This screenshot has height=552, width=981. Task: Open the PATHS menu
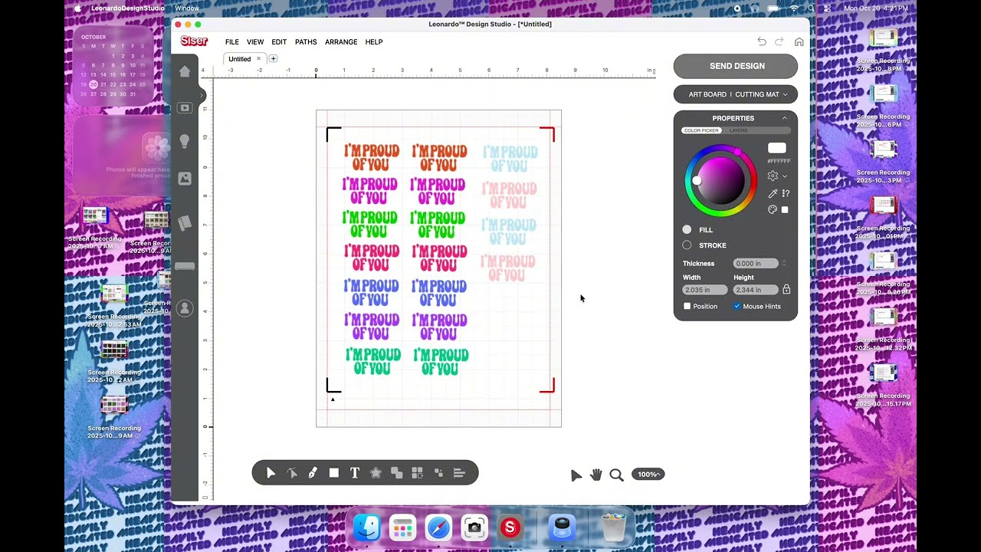[306, 42]
